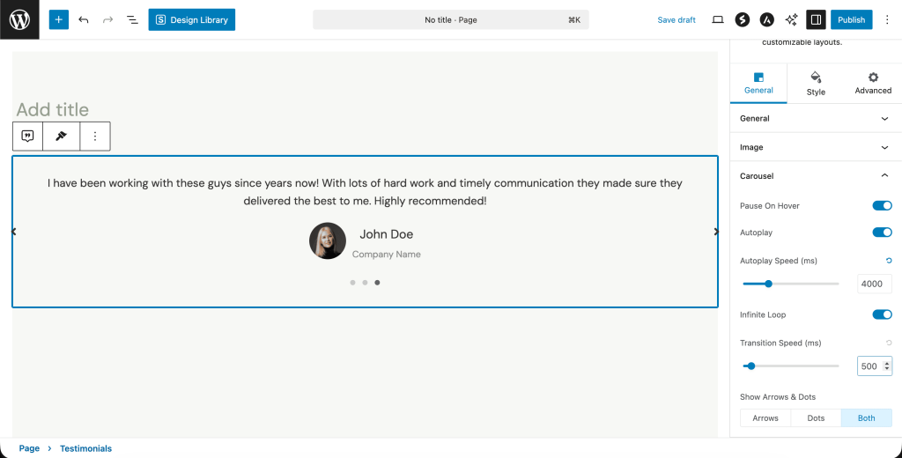Click the Transition Speed stepper arrows
The height and width of the screenshot is (458, 902).
click(886, 366)
